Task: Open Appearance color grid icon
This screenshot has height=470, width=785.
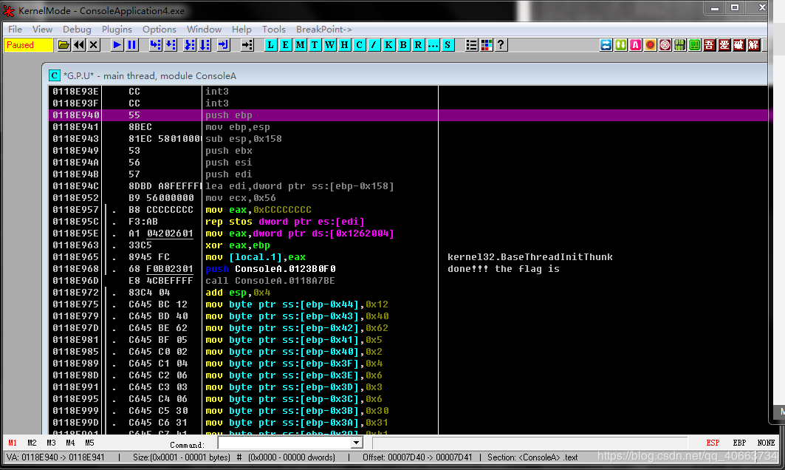Action: (486, 45)
